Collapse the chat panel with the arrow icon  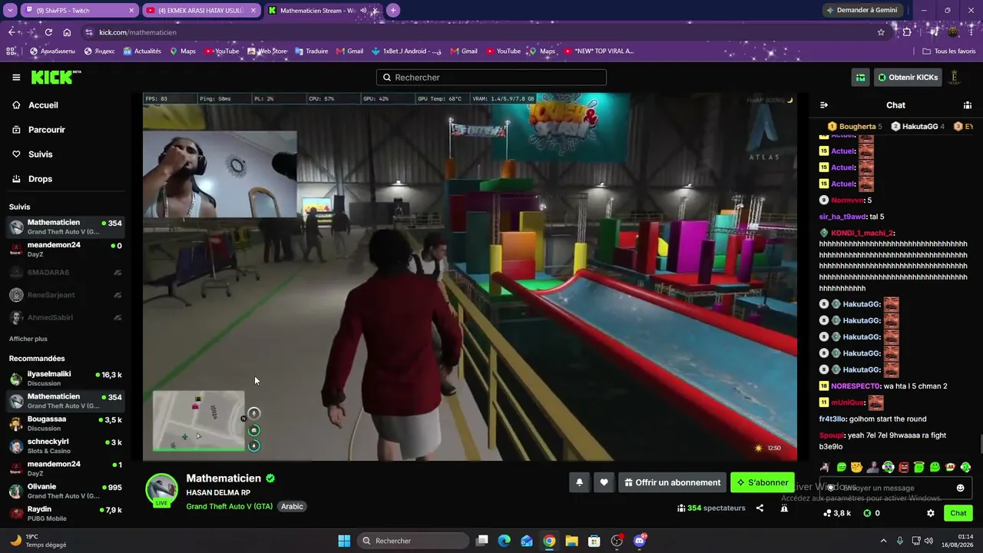click(824, 105)
